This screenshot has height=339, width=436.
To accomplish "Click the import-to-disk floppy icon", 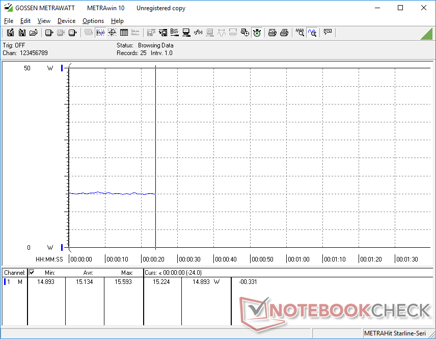I will [22, 33].
